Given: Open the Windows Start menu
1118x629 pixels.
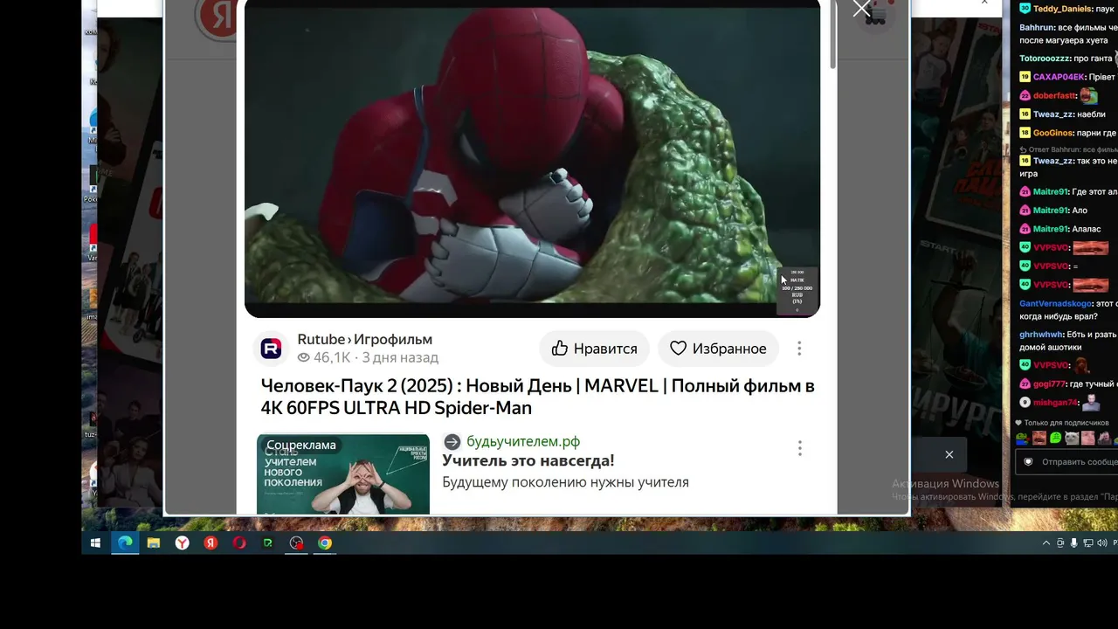Looking at the screenshot, I should pyautogui.click(x=96, y=543).
